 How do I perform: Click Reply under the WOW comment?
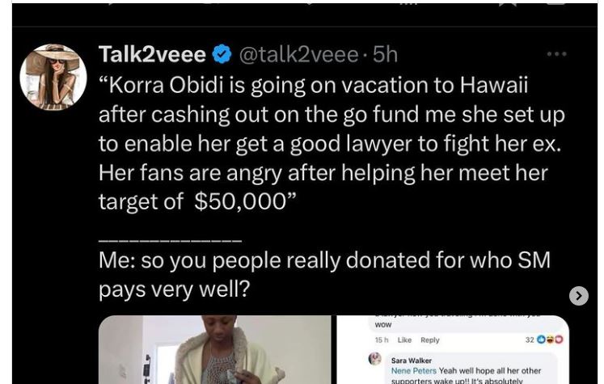[430, 340]
